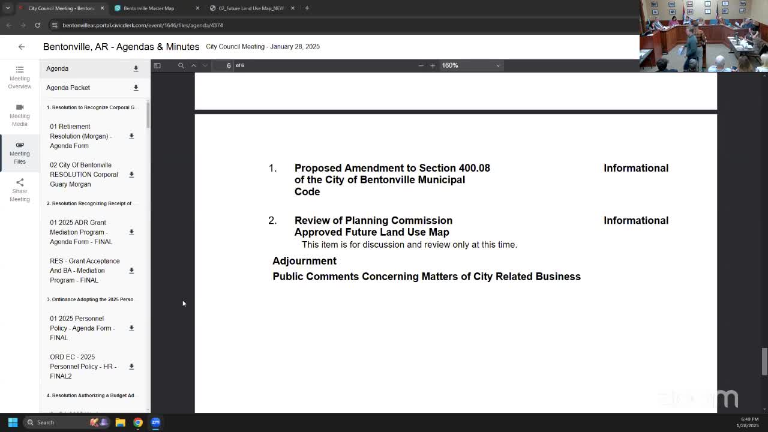This screenshot has width=768, height=432.
Task: Switch to City Council Meeting tab
Action: (x=61, y=8)
